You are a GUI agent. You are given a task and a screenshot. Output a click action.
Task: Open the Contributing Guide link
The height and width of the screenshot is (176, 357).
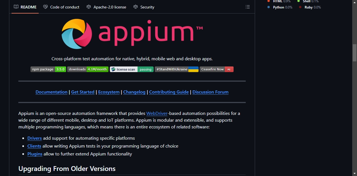(x=169, y=92)
